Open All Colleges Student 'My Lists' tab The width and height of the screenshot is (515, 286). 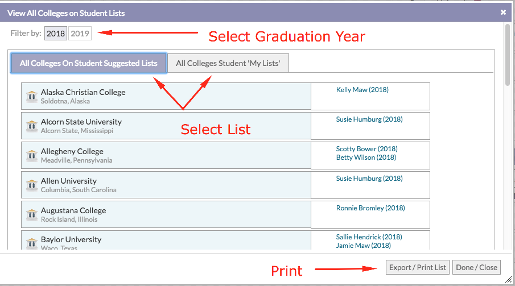[228, 63]
